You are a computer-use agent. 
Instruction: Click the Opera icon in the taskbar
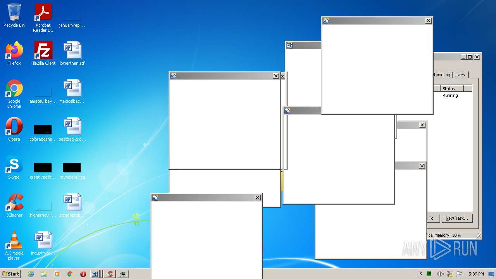click(83, 274)
